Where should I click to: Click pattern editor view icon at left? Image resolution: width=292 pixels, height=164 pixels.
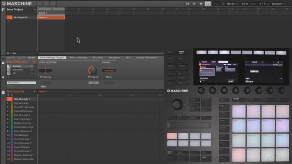point(3,92)
